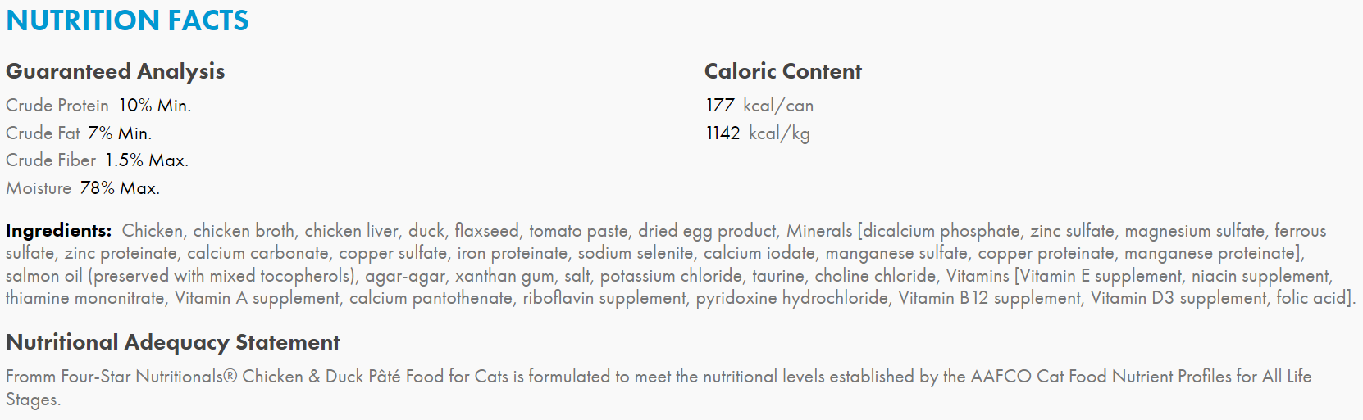Click the Caloric Content heading
The height and width of the screenshot is (420, 1363).
coord(783,71)
